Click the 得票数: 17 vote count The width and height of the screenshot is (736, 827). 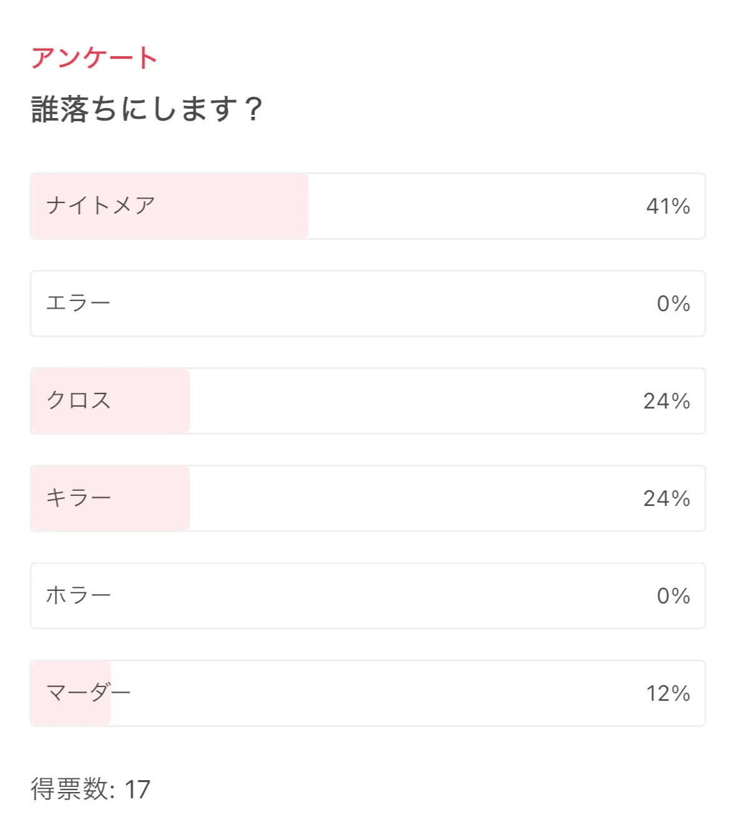[x=91, y=789]
